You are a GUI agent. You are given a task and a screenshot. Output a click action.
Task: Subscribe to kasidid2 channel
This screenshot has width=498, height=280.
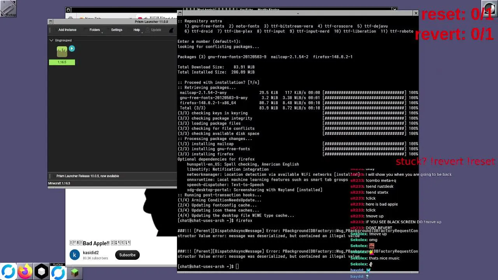(x=127, y=255)
